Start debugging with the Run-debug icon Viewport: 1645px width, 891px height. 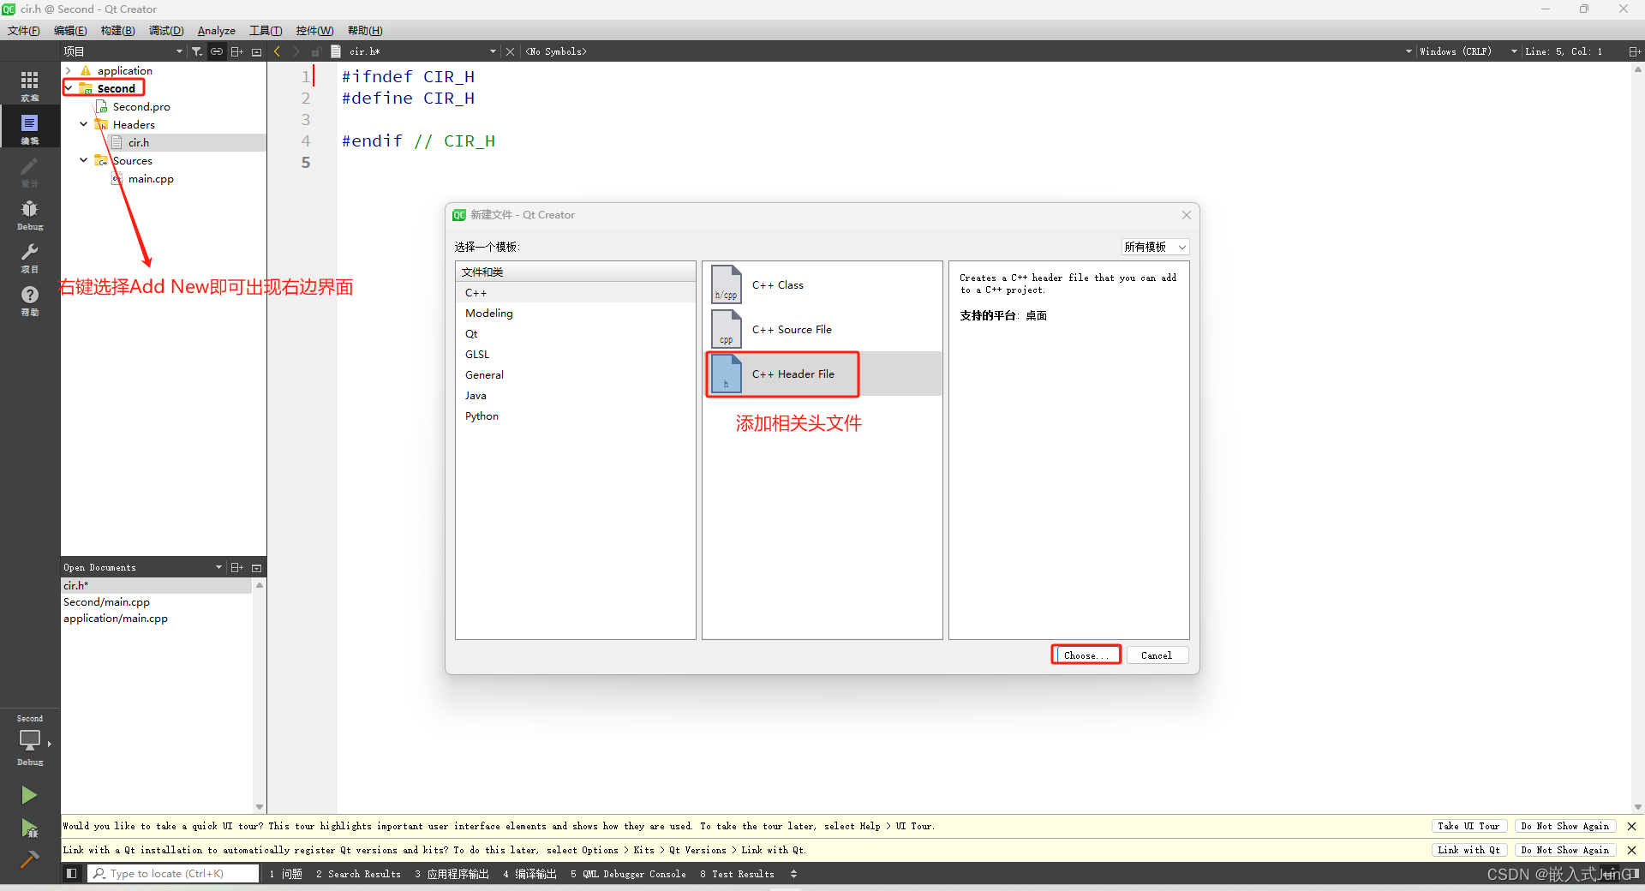click(x=29, y=828)
